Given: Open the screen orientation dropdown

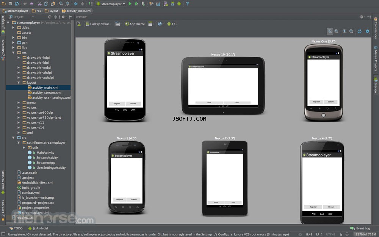Looking at the screenshot, I should pyautogui.click(x=118, y=24).
